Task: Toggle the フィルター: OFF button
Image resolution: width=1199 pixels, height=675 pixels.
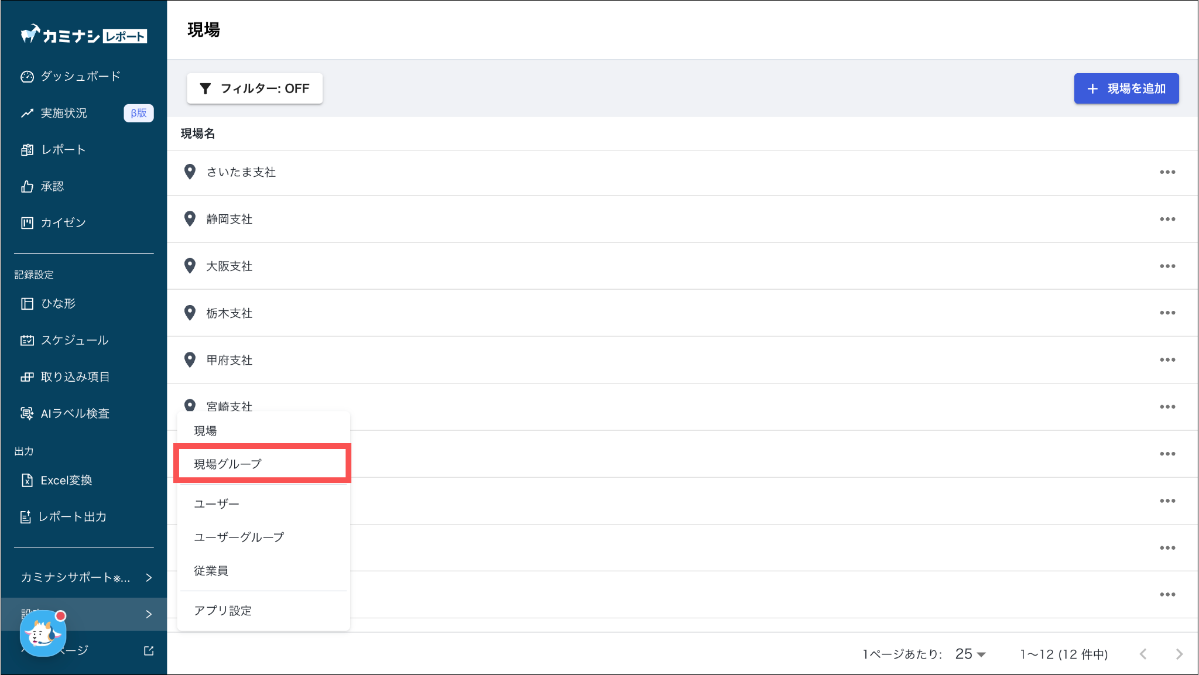Action: [255, 88]
